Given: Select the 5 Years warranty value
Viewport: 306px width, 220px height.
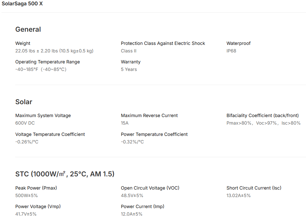Looking at the screenshot, I should [129, 69].
